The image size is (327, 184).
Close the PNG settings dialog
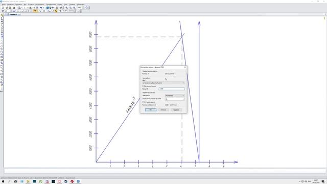(185, 67)
